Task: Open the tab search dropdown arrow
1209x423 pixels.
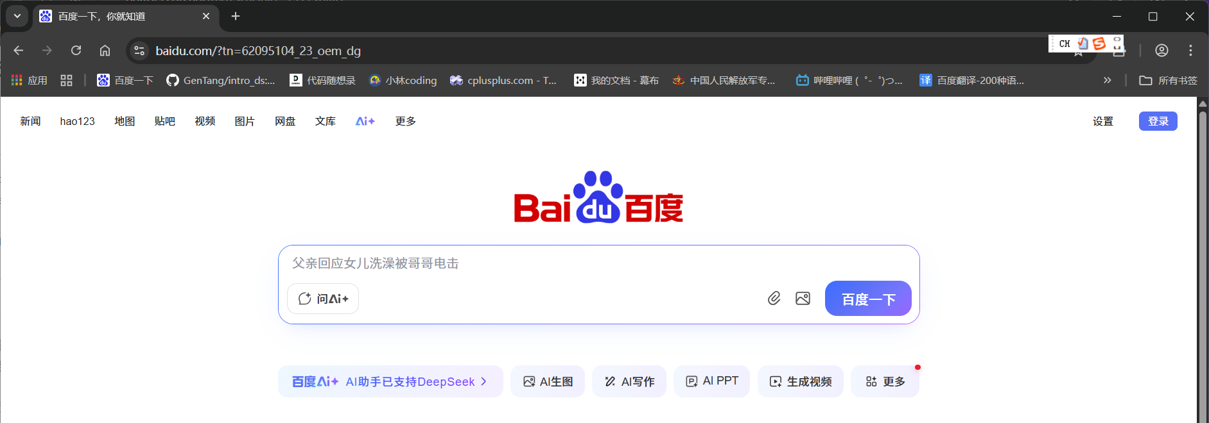Action: (17, 16)
